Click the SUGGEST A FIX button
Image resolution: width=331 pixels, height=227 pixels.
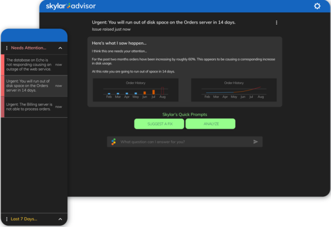(159, 124)
